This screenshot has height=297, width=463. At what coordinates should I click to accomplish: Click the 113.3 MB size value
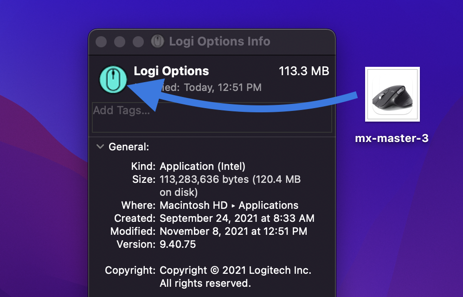(304, 71)
